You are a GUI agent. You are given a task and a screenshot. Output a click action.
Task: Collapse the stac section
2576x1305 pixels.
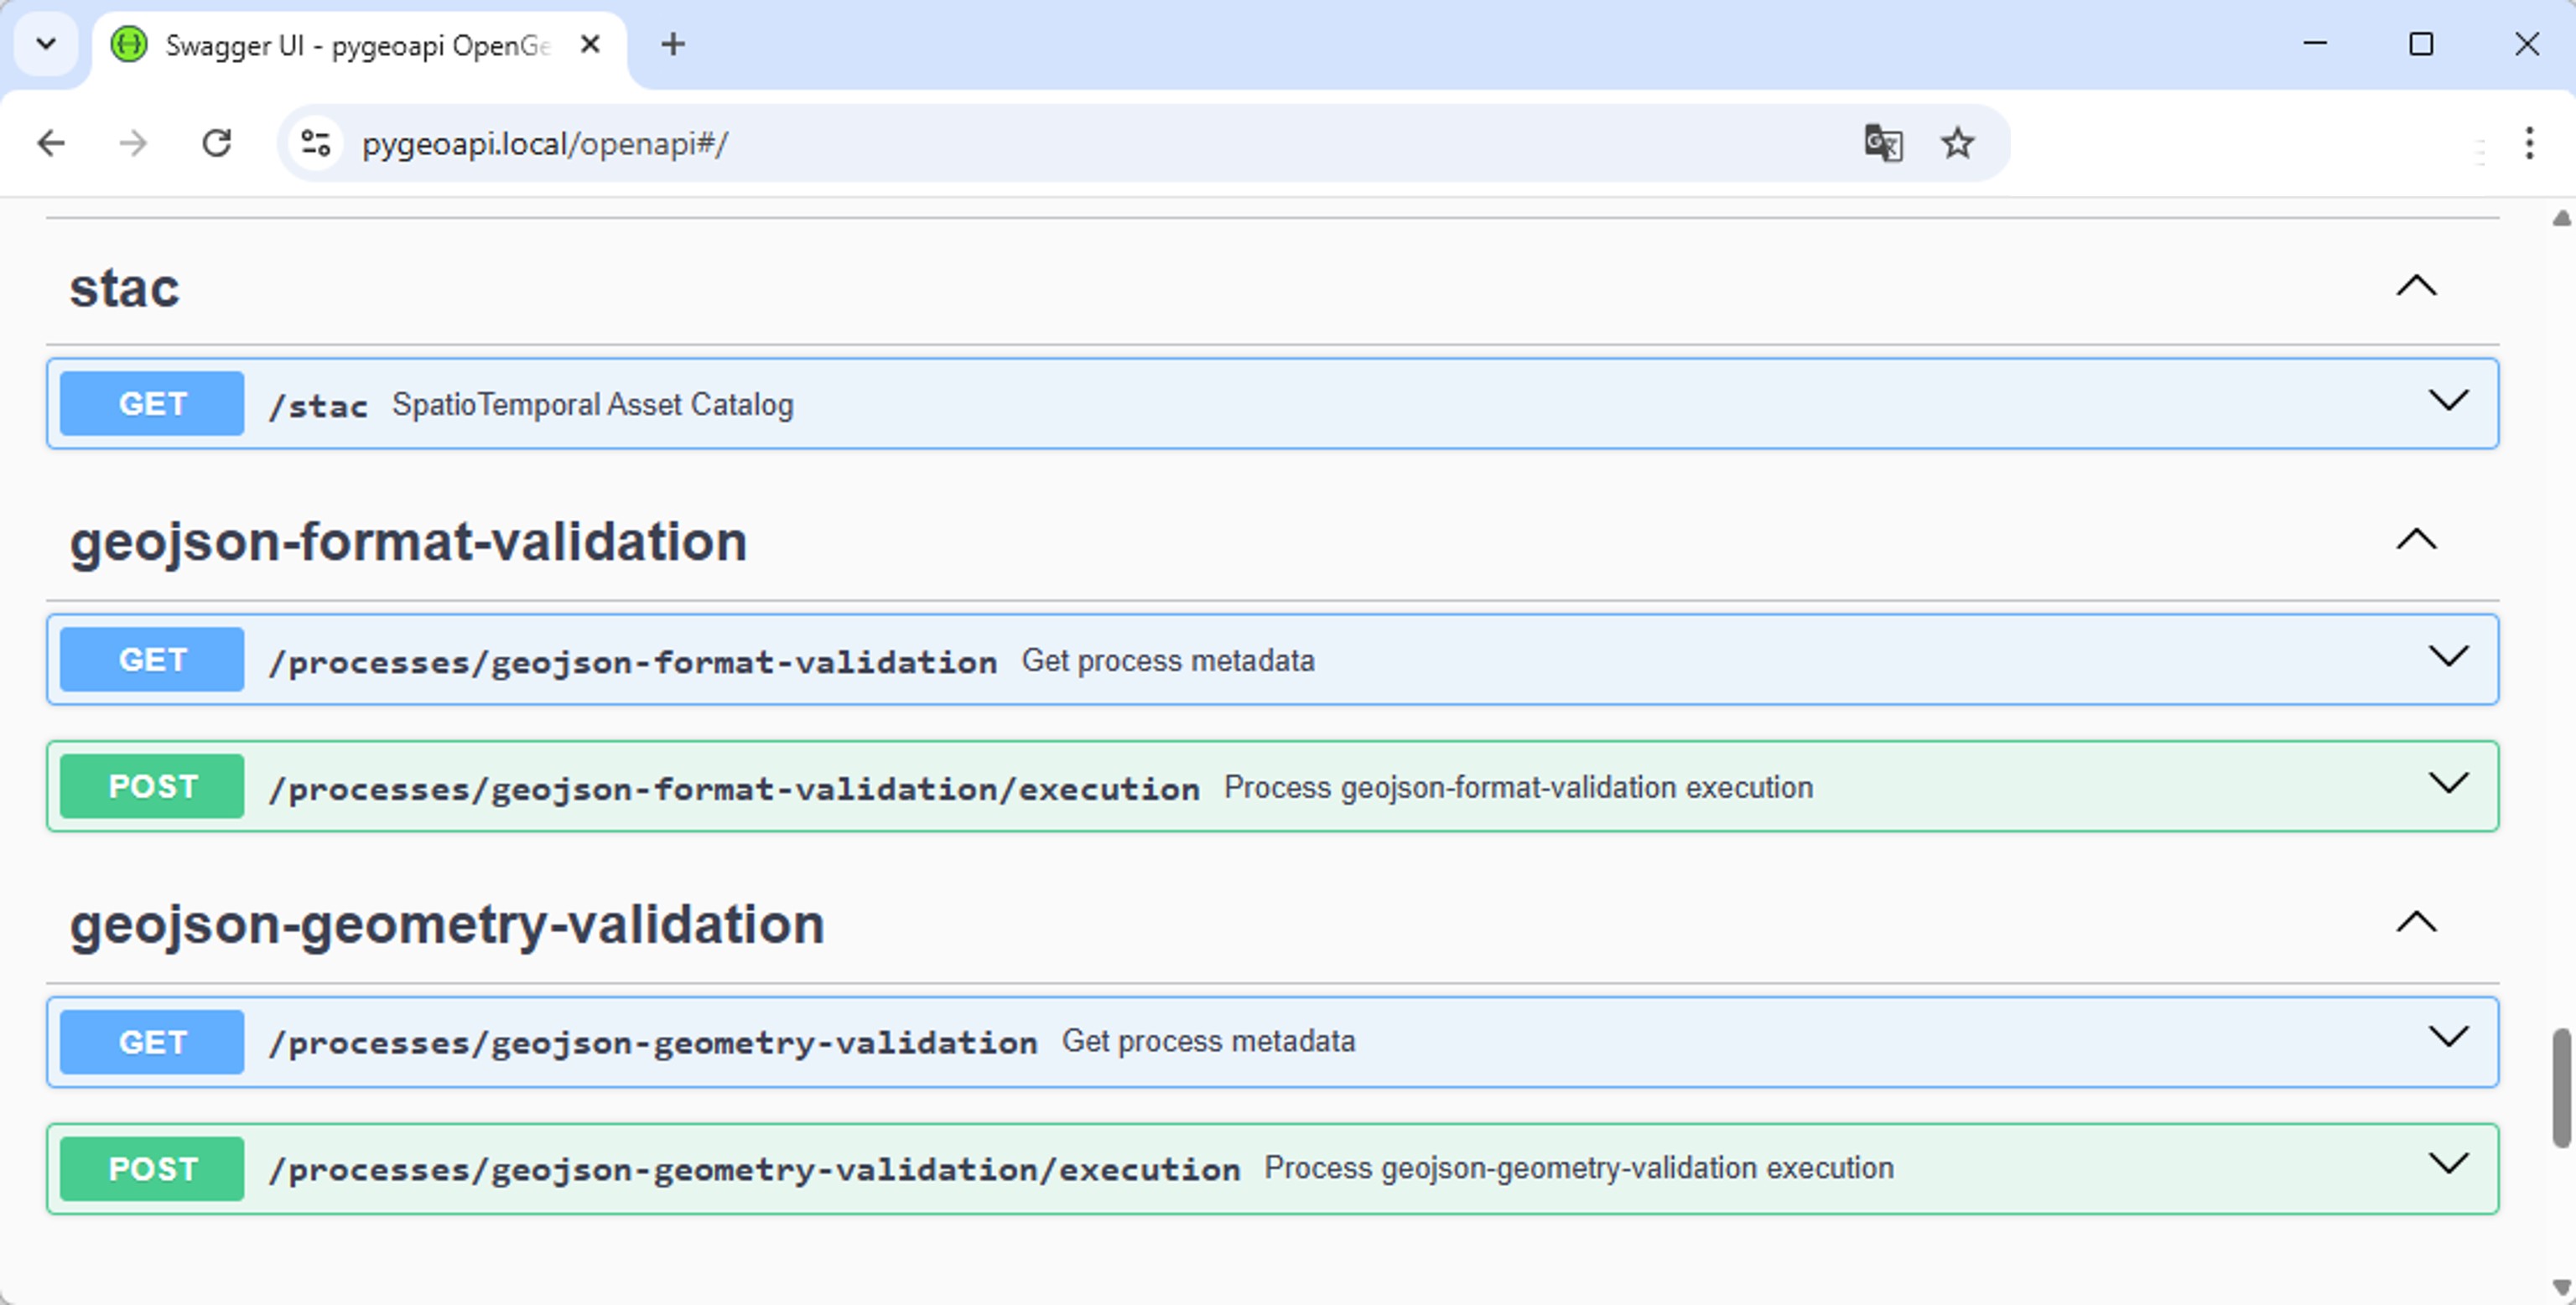2416,287
